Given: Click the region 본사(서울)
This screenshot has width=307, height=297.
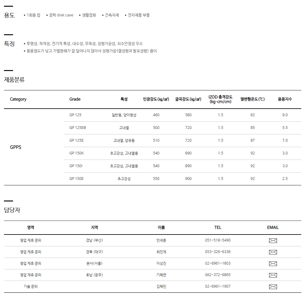Looking at the screenshot, I should coord(94,264).
